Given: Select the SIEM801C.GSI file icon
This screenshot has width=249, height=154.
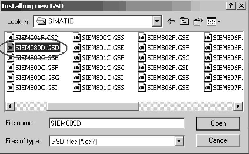Looking at the screenshot, I should 77,78.
